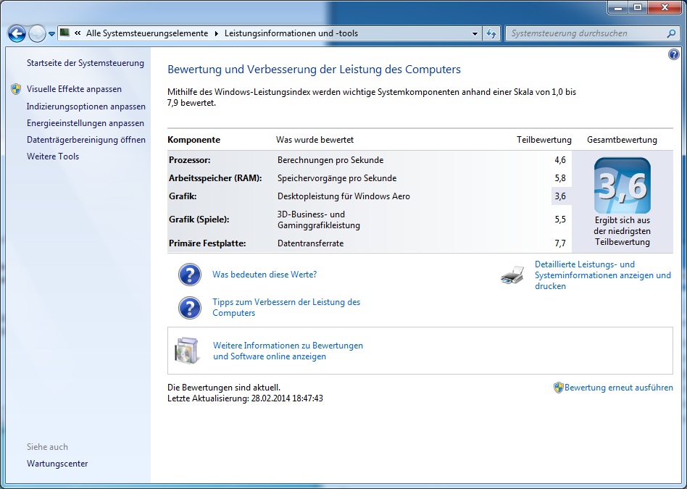This screenshot has width=687, height=489.
Task: Expand arrow after Alle Systemsteuerungselemente
Action: pyautogui.click(x=216, y=33)
